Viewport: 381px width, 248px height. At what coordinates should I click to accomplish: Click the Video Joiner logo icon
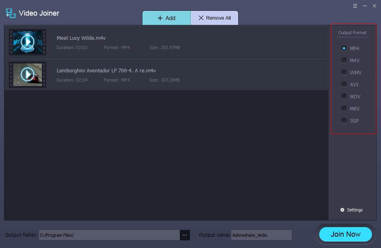click(10, 13)
